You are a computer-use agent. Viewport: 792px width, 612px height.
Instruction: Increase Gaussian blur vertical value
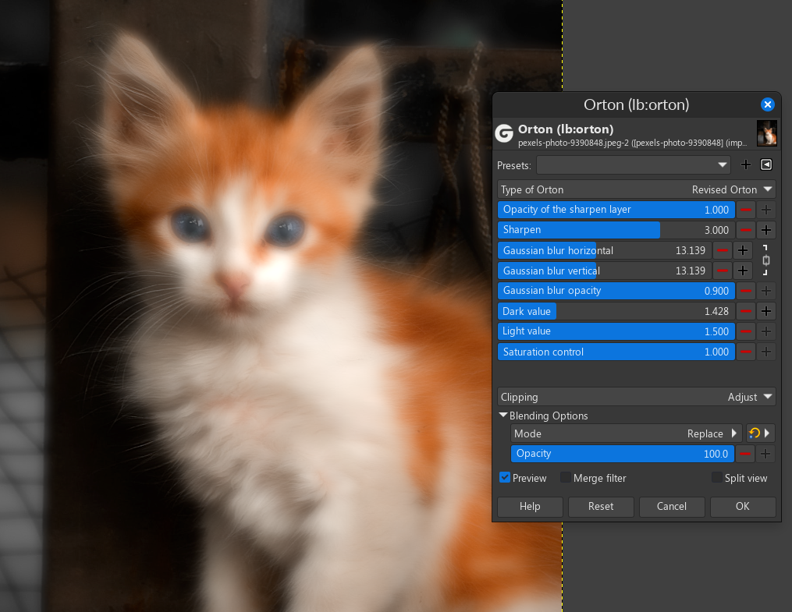point(743,271)
